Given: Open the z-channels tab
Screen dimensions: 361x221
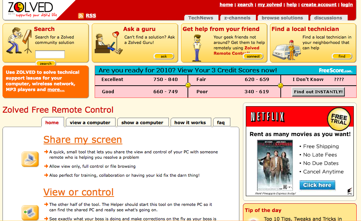Looking at the screenshot, I should click(237, 18).
